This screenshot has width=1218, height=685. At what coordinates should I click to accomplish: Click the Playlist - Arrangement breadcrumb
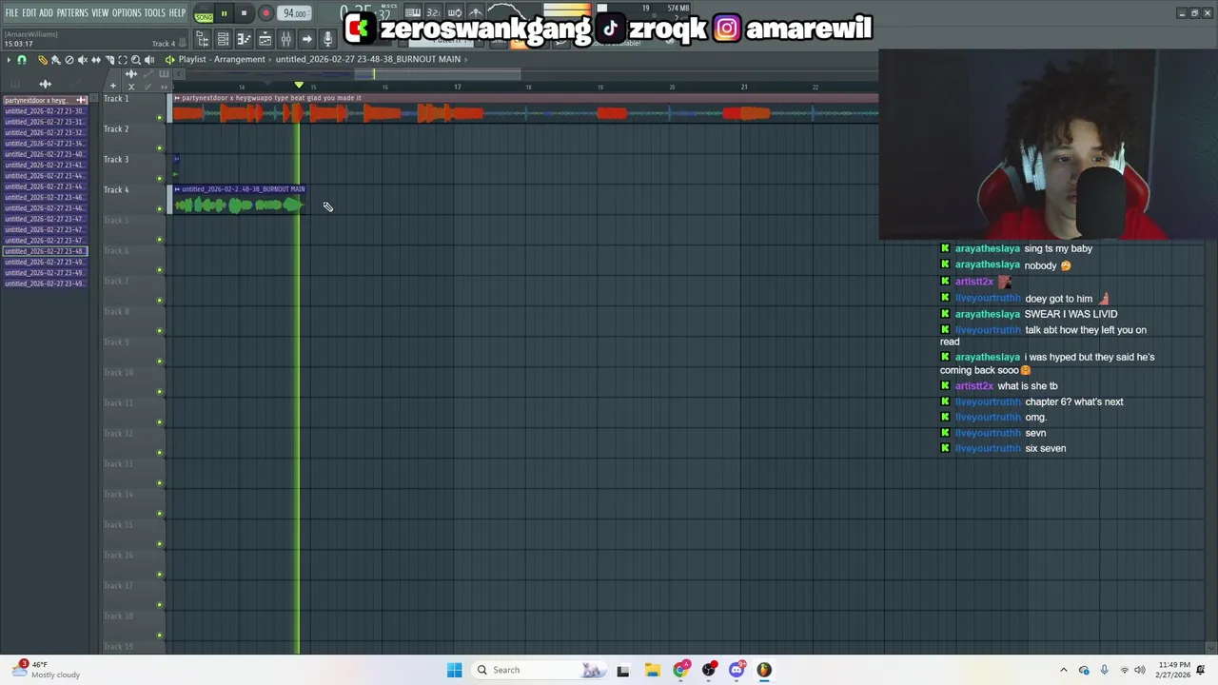(x=222, y=59)
